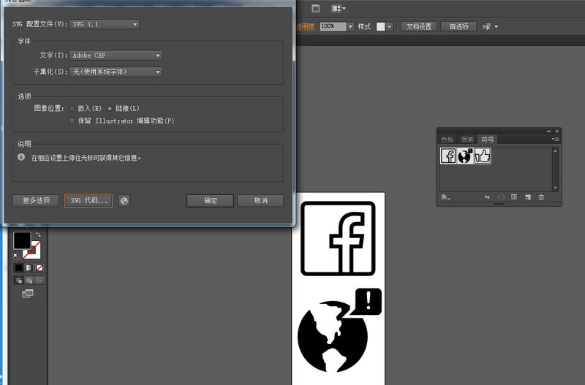Click the Symbol Options icon
Image resolution: width=585 pixels, height=385 pixels.
pyautogui.click(x=514, y=197)
